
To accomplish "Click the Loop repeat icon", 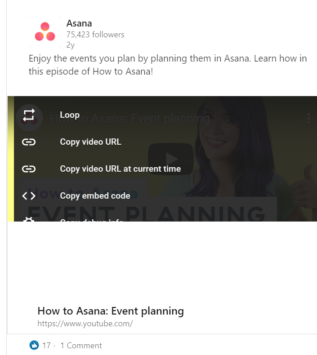I will 29,115.
